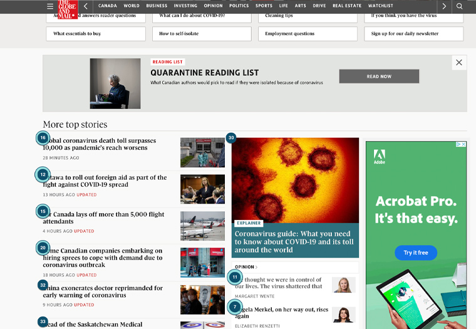Click the Ottawa foreign aid story thumbnail
This screenshot has height=329, width=476.
pyautogui.click(x=202, y=189)
